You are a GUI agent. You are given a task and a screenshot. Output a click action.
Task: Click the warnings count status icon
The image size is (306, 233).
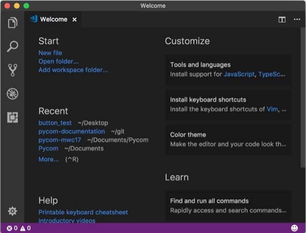(x=25, y=228)
